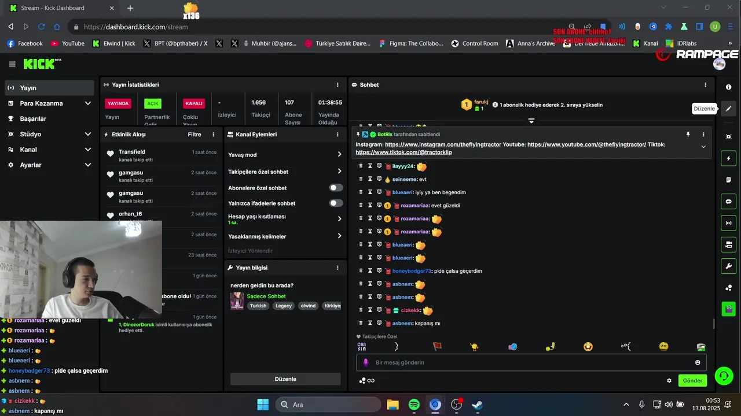Image resolution: width=741 pixels, height=416 pixels.
Task: Unpin the BotRix message with the pin icon
Action: pyautogui.click(x=688, y=134)
